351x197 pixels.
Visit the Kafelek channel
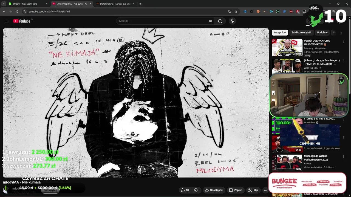[307, 164]
